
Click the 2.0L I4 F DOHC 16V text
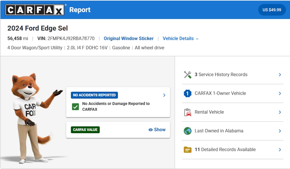click(87, 48)
